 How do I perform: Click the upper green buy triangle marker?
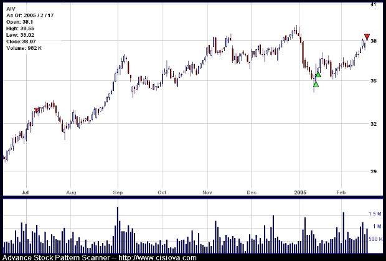pos(318,74)
